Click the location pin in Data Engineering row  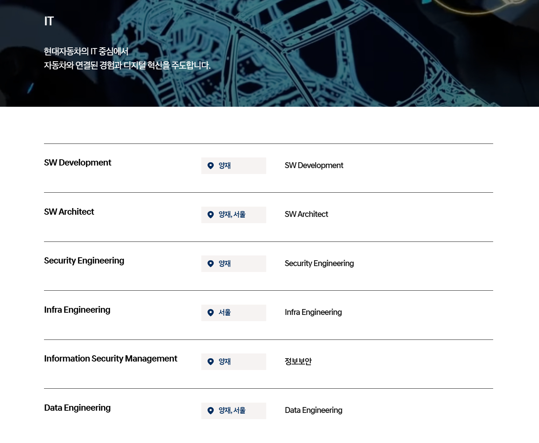pyautogui.click(x=210, y=411)
